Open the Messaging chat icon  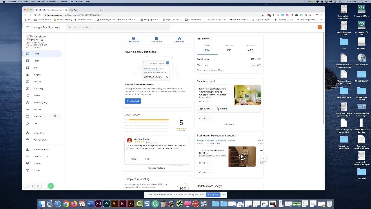28,89
